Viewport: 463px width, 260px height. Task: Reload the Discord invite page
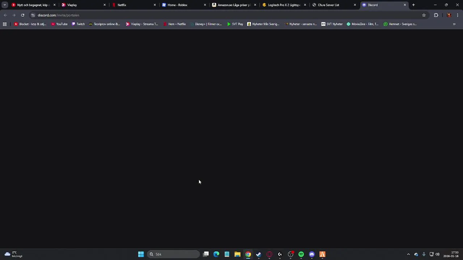(x=22, y=15)
